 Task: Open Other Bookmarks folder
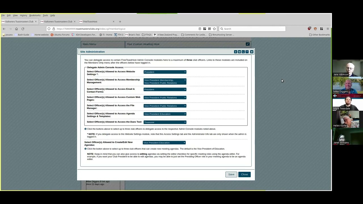point(319,35)
